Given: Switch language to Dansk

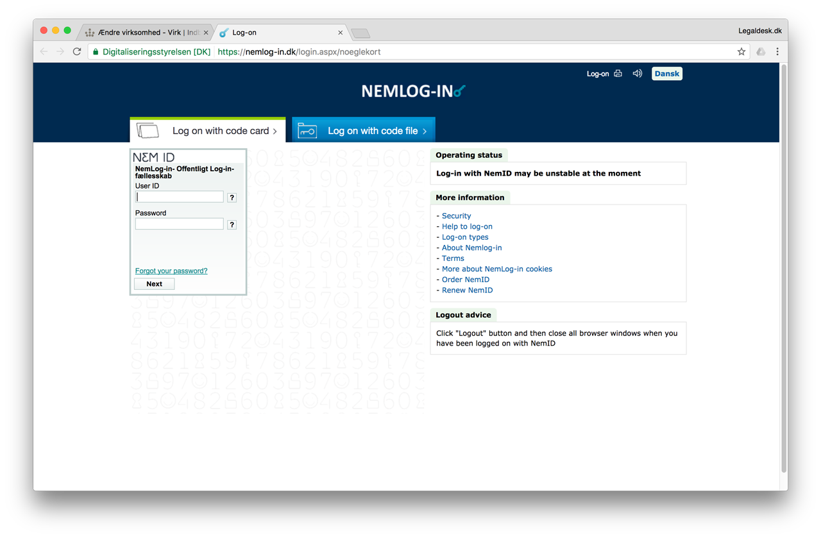Looking at the screenshot, I should click(x=667, y=74).
